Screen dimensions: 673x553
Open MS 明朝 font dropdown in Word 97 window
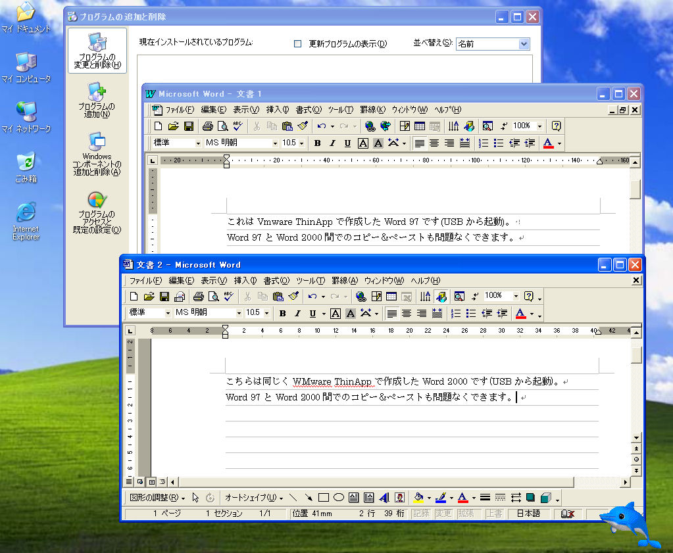point(275,143)
